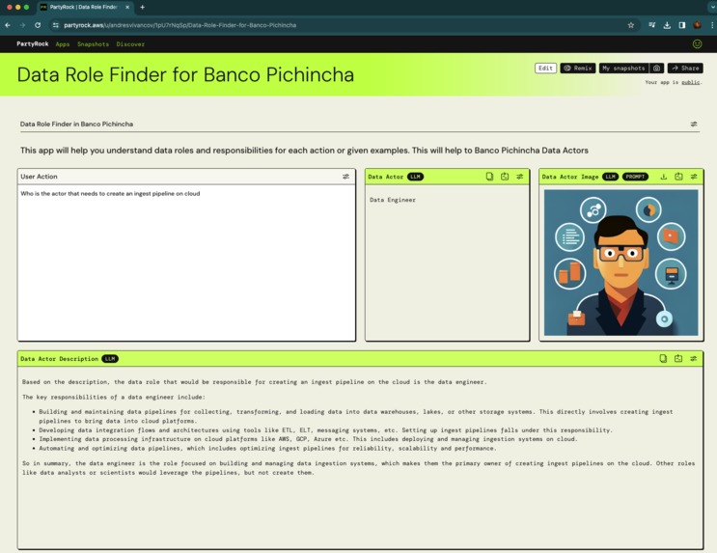This screenshot has height=553, width=717.
Task: Click the LLM badge on Data Actor widget
Action: [415, 177]
